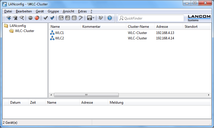Select the LANconfig root folder
This screenshot has height=128, width=214.
(x=17, y=26)
